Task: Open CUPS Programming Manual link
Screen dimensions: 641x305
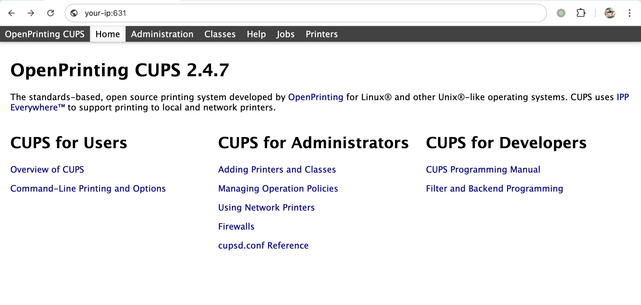Action: [x=483, y=170]
